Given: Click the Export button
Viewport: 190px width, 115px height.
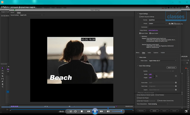Looking at the screenshot, I should (164, 111).
